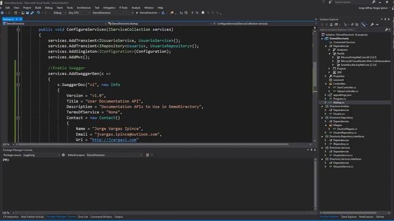Switch to the Team Explorer tab
394x221 pixels.
348,217
